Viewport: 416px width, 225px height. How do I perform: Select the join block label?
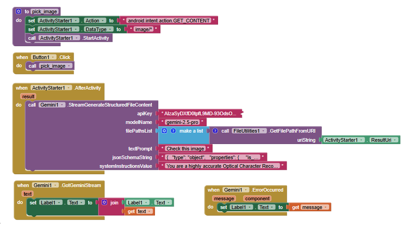(114, 203)
